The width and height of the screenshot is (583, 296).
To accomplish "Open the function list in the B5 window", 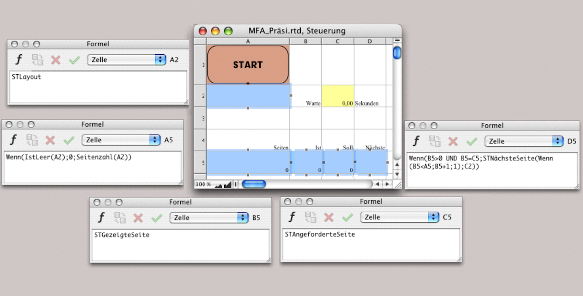I will [x=101, y=217].
